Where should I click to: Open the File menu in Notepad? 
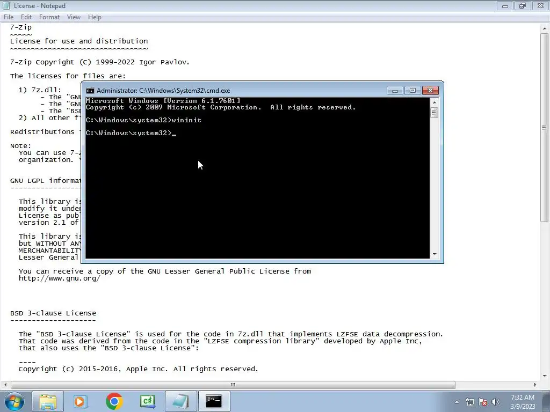coord(9,17)
